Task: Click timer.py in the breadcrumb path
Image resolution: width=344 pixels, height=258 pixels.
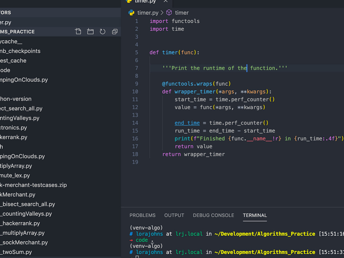Action: pos(148,13)
